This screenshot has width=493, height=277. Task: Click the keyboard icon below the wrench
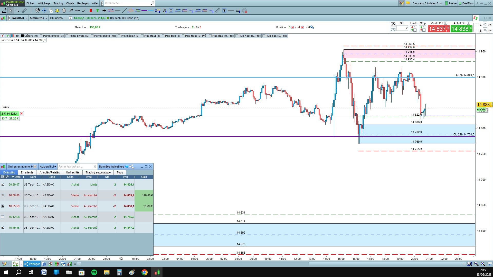pos(393,30)
